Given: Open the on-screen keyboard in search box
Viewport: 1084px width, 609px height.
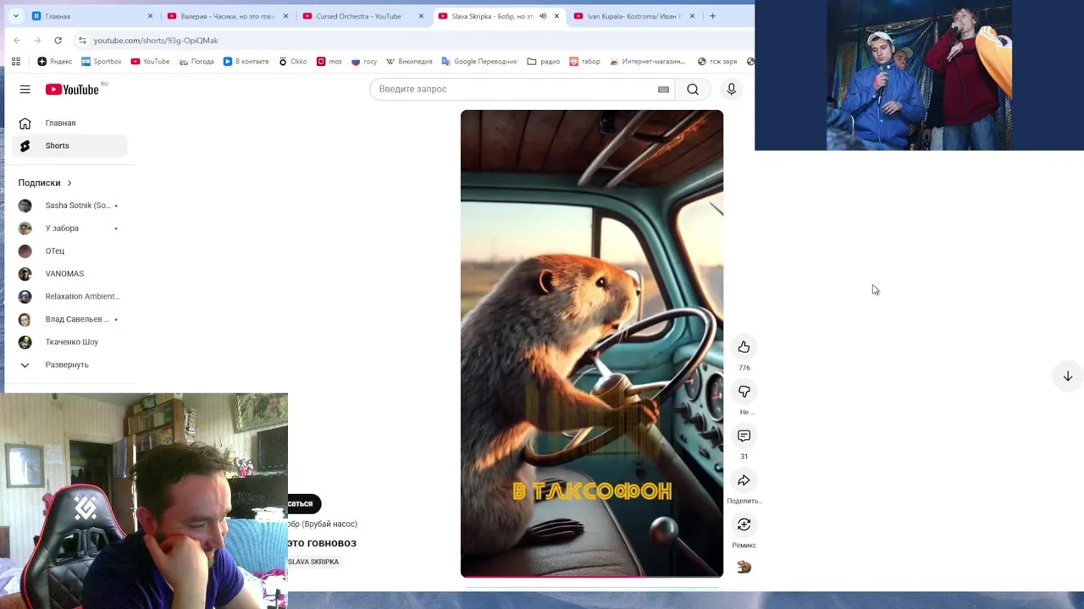Looking at the screenshot, I should [x=663, y=89].
